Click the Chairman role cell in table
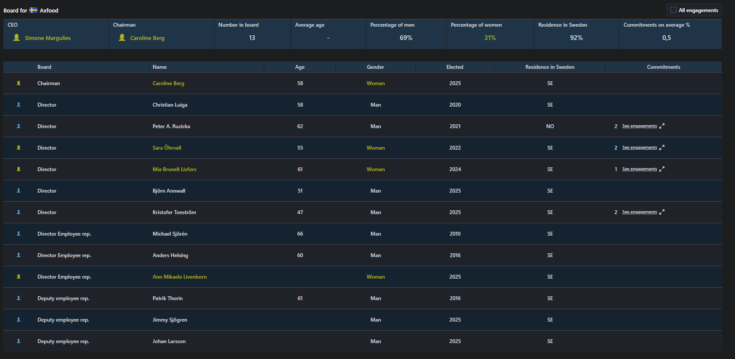The image size is (735, 359). point(49,83)
